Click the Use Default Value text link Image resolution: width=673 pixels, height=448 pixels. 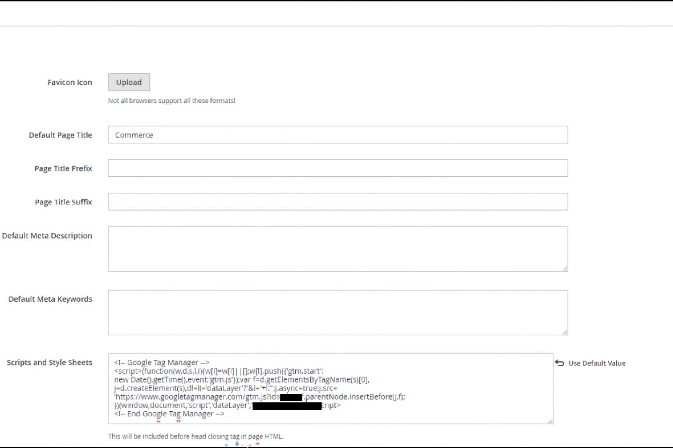click(597, 363)
